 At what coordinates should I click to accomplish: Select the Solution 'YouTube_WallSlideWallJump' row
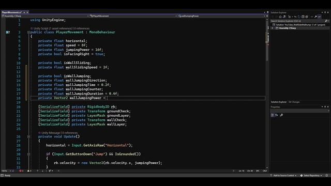pos(300,25)
